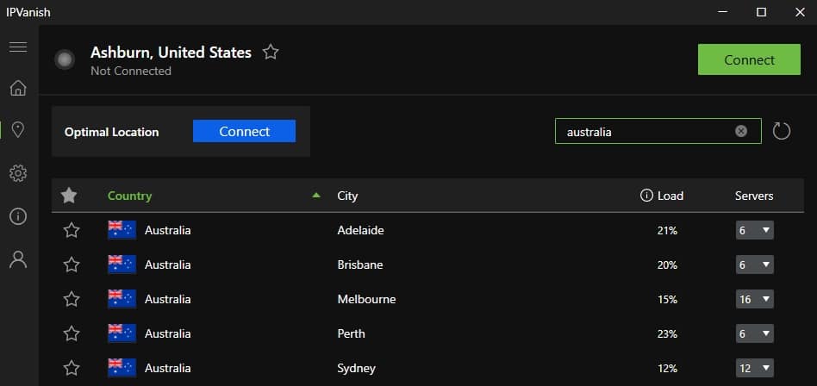Select the Perth city entry
Screen dimensions: 817x386
(351, 333)
